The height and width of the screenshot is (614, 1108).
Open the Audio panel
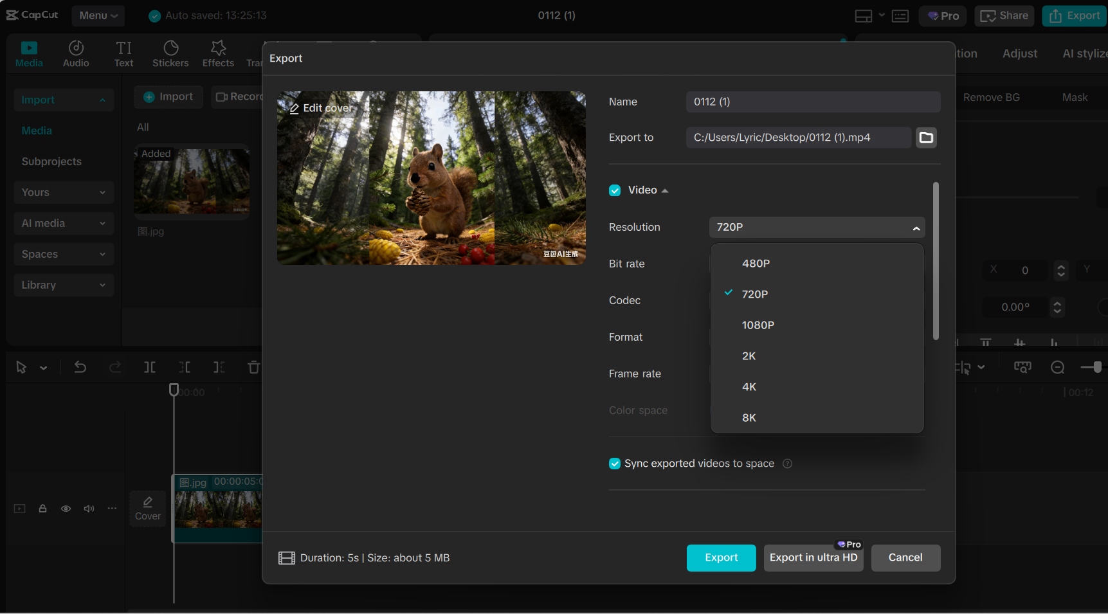pos(75,53)
